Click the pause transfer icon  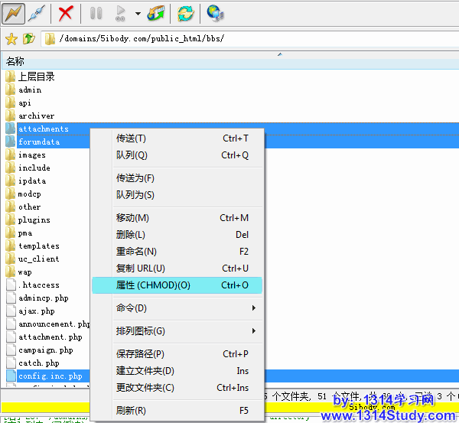(96, 13)
